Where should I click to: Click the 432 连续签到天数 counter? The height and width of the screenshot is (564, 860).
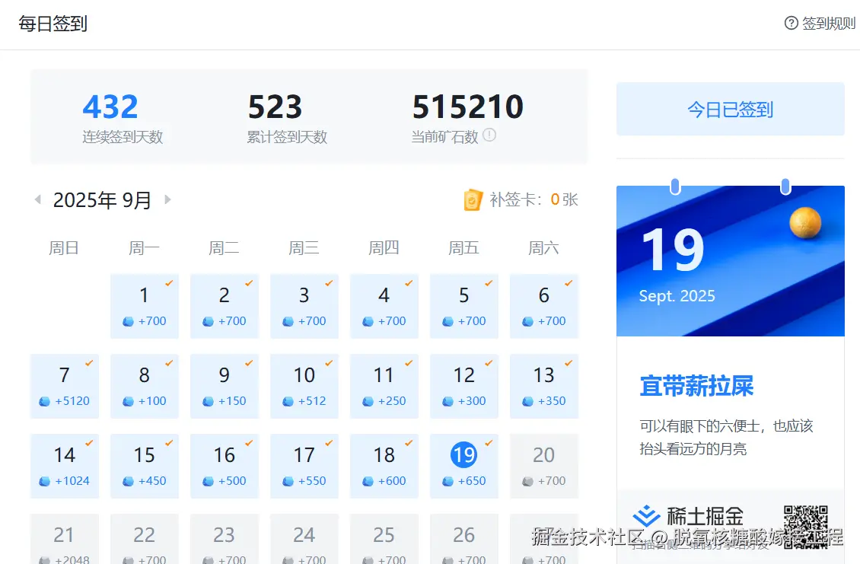pos(110,107)
